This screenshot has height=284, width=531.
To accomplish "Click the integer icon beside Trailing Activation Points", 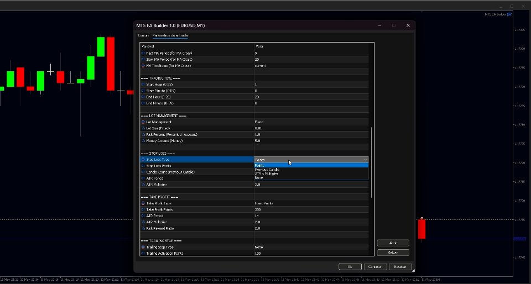I will (143, 253).
